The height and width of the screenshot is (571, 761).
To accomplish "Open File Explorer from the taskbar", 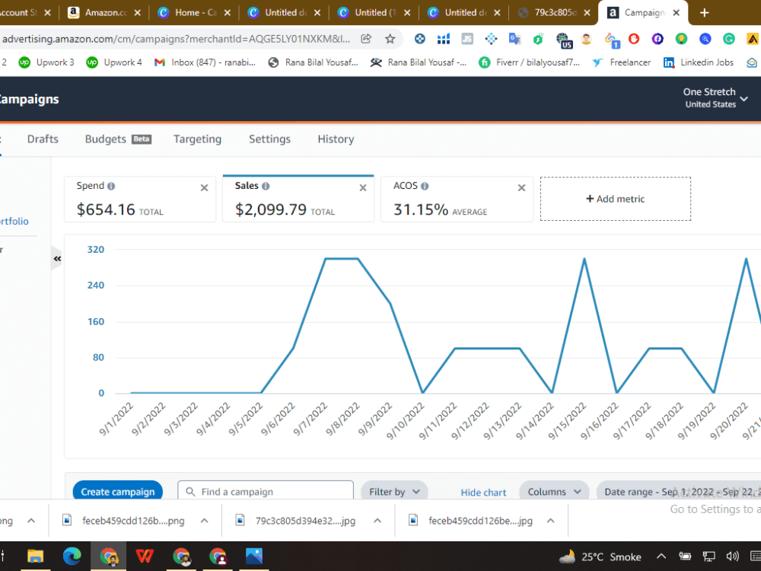I will tap(36, 557).
